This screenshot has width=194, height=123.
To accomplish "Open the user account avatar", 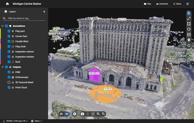I will [x=188, y=4].
